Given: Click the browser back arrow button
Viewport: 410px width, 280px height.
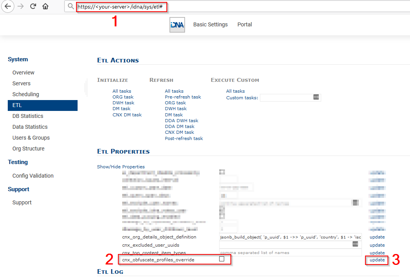Looking at the screenshot, I should [x=8, y=6].
